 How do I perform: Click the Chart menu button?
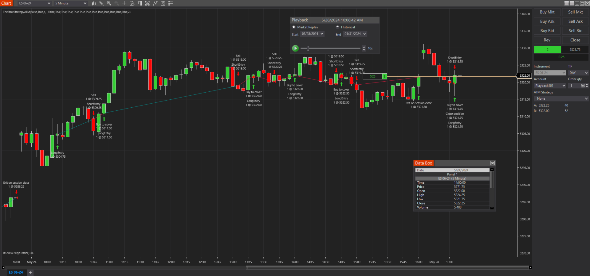click(6, 3)
